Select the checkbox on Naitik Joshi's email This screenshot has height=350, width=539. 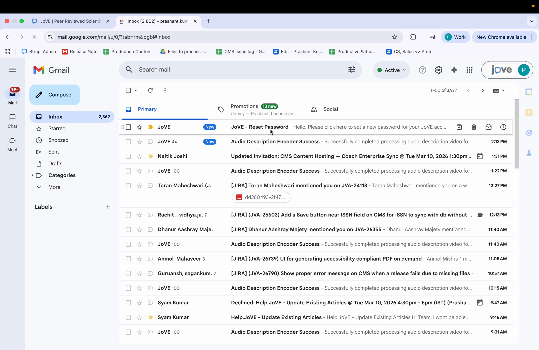click(128, 156)
